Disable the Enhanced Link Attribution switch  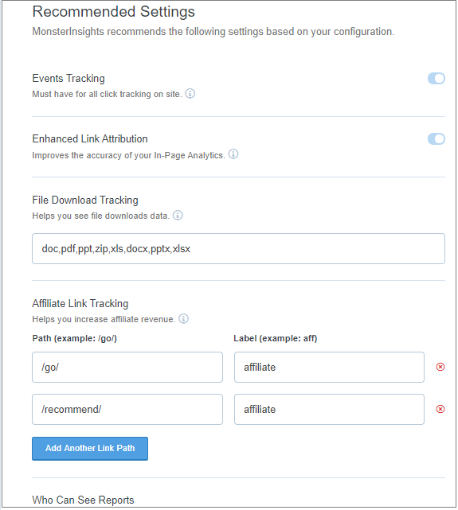[x=436, y=139]
